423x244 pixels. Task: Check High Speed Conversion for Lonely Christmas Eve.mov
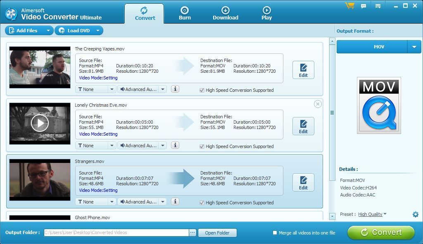(202, 146)
